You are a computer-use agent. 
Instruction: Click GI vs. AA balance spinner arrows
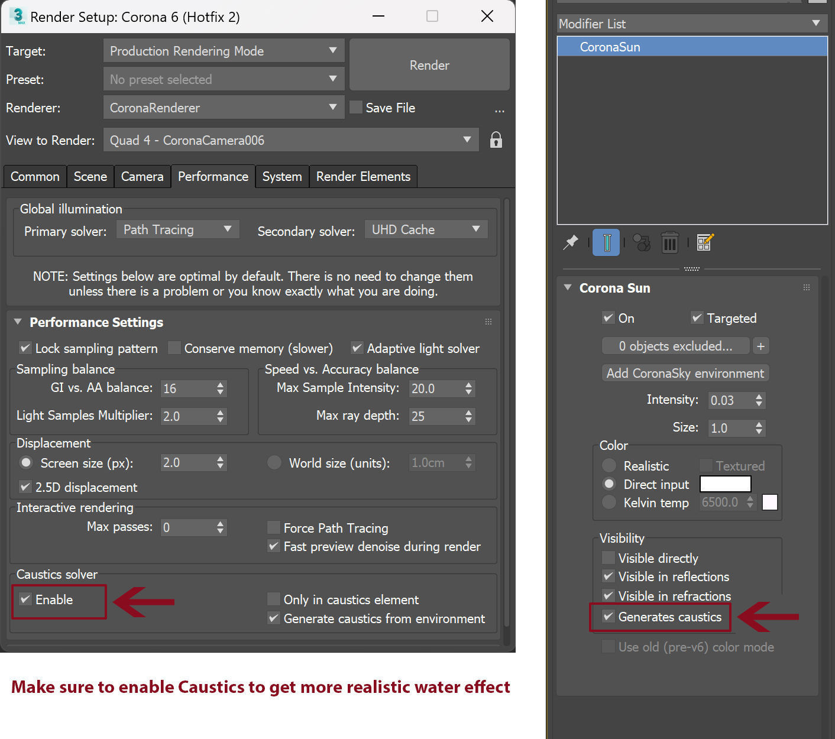click(x=220, y=388)
